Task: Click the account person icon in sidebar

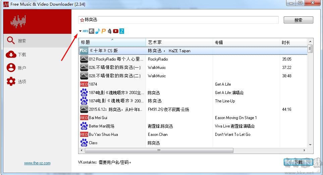Action: [11, 68]
